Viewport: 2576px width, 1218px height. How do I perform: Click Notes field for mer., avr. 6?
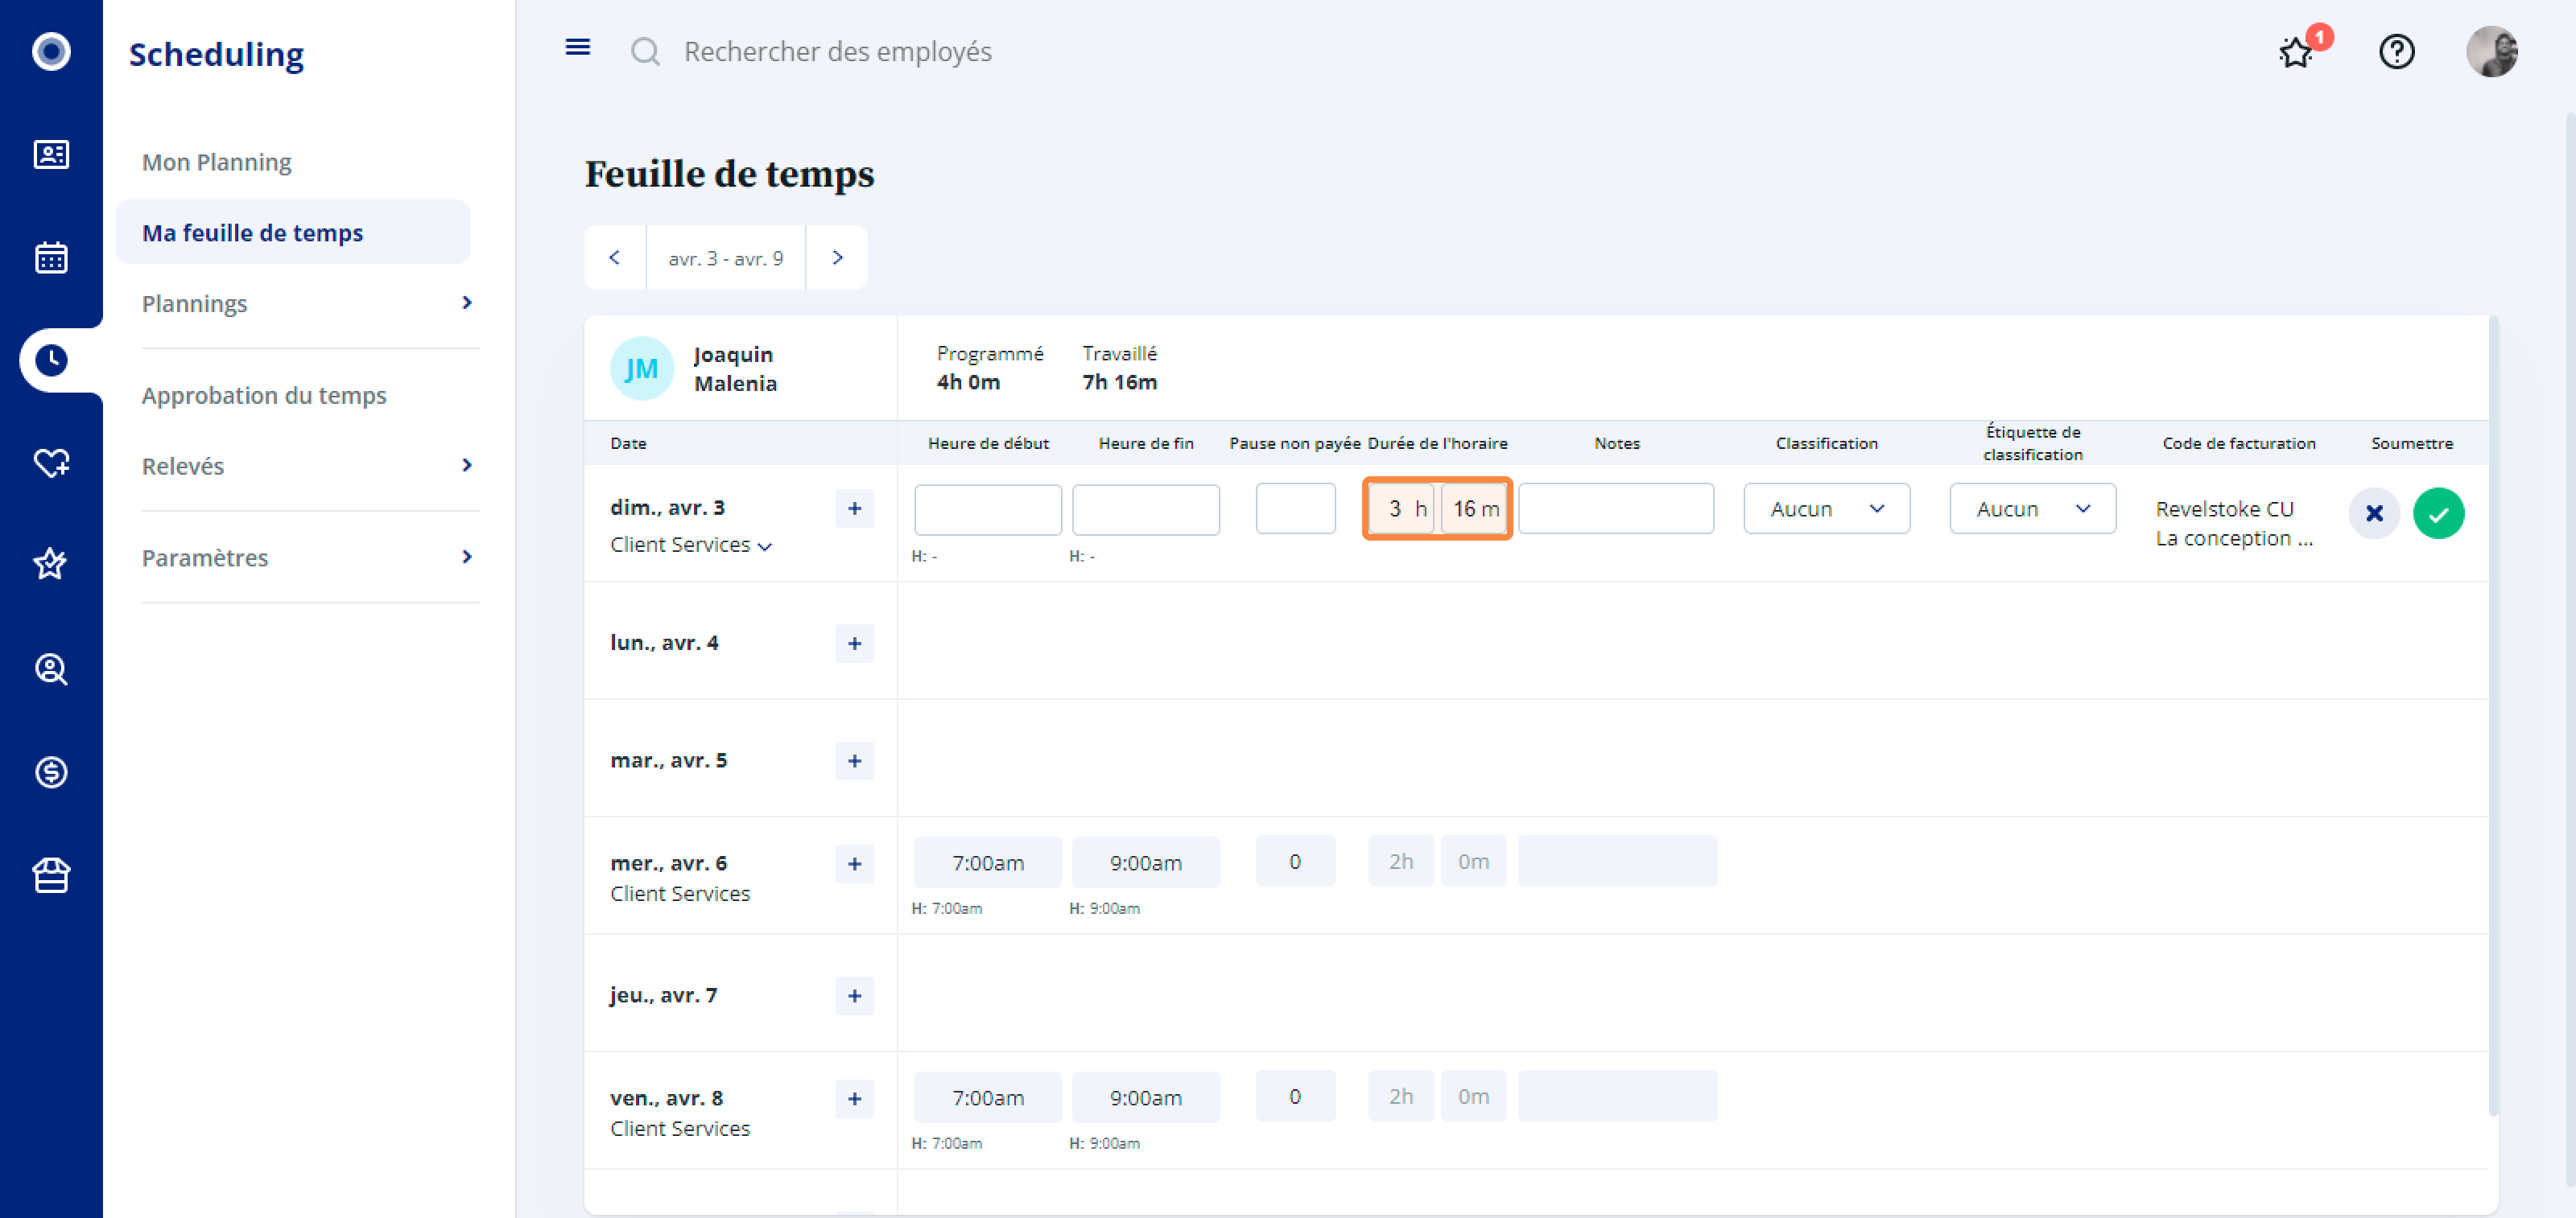1617,862
